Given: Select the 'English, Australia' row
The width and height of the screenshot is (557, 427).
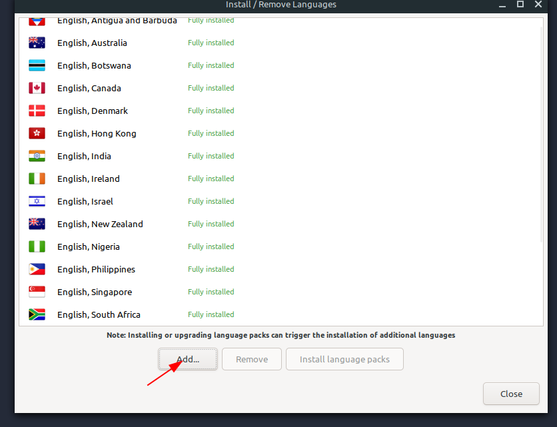Looking at the screenshot, I should [280, 43].
